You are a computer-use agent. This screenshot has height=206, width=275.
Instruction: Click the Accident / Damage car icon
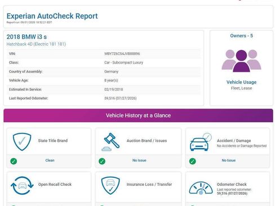[201, 142]
